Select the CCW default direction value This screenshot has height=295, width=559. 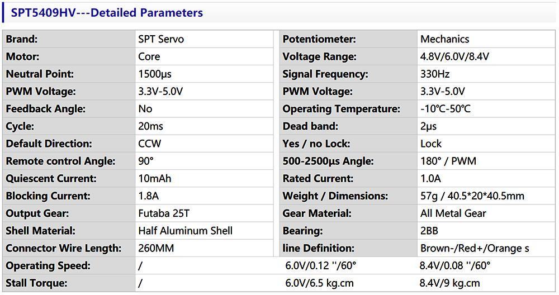coord(149,144)
